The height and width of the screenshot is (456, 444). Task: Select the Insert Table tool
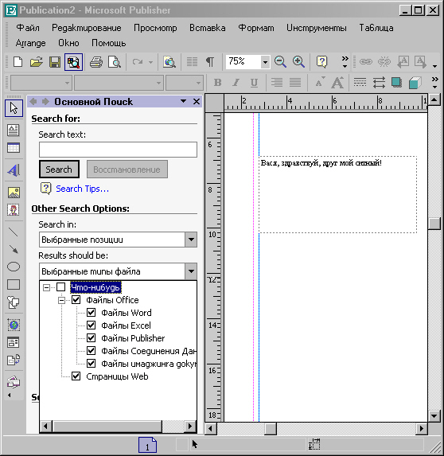[x=14, y=148]
